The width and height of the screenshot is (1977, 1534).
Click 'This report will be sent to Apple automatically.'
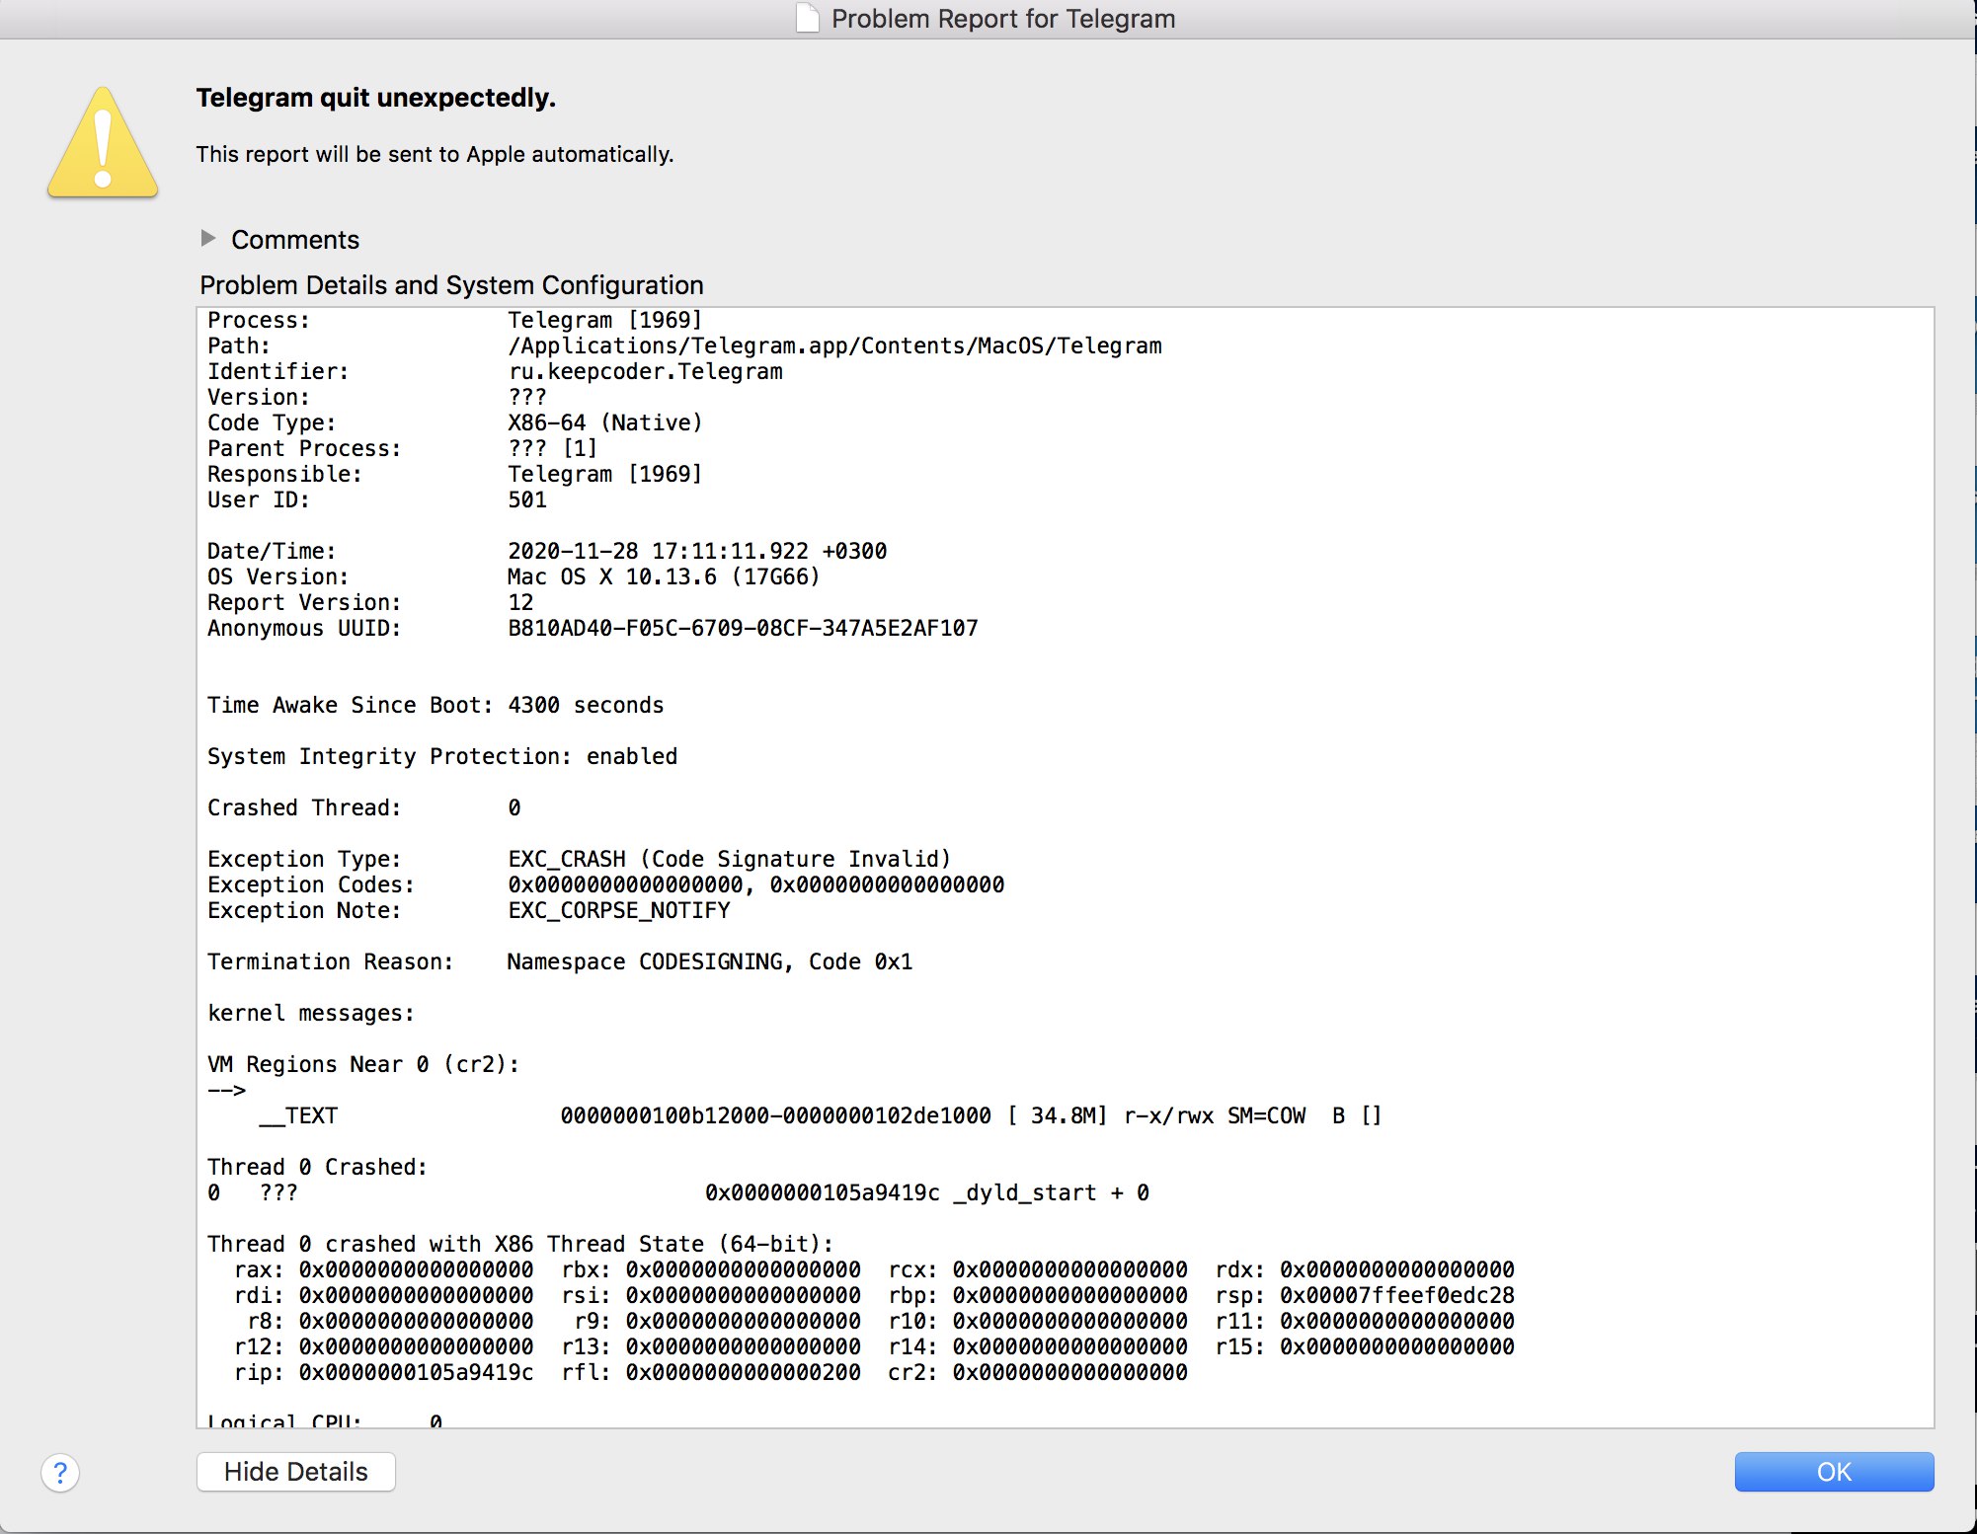pyautogui.click(x=435, y=154)
